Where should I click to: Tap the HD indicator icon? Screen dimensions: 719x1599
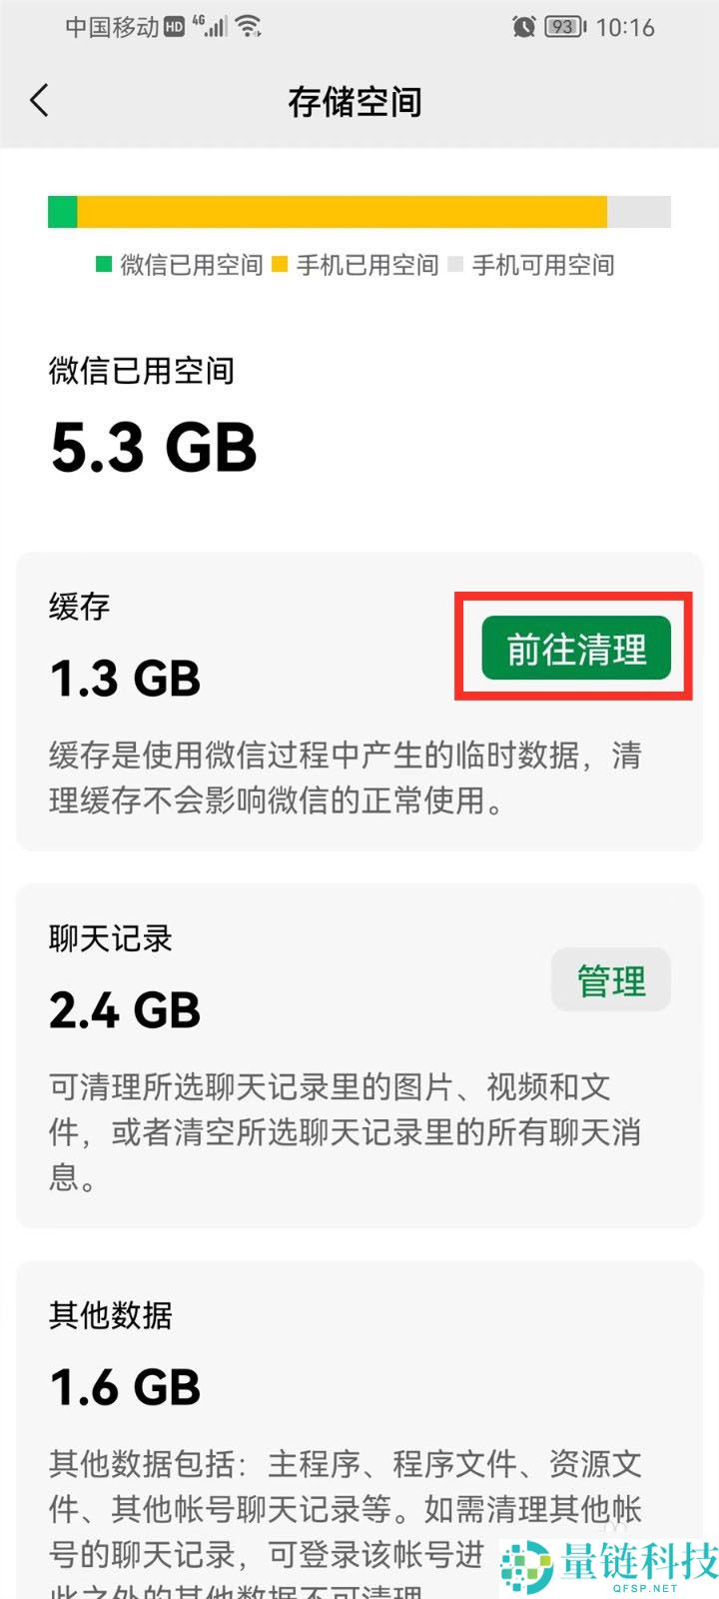175,27
